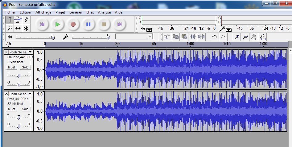Open the output meter dropdown arrow
This screenshot has width=292, height=147.
point(149,30)
